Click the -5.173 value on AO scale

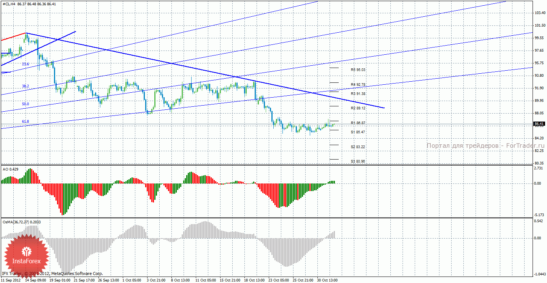[540, 215]
